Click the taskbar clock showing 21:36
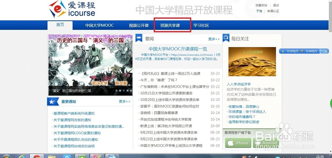 tap(319, 157)
